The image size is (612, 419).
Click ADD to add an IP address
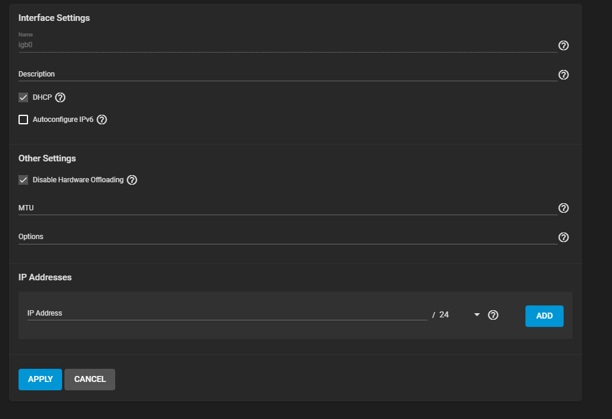coord(544,316)
